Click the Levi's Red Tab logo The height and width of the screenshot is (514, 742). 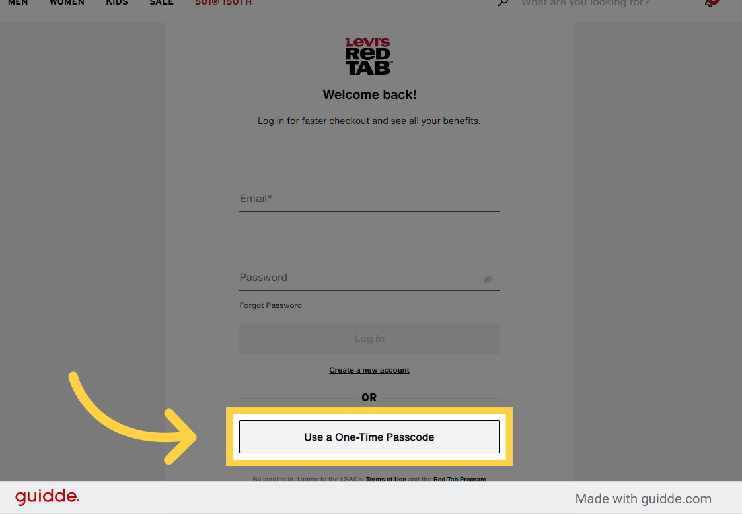(x=369, y=56)
